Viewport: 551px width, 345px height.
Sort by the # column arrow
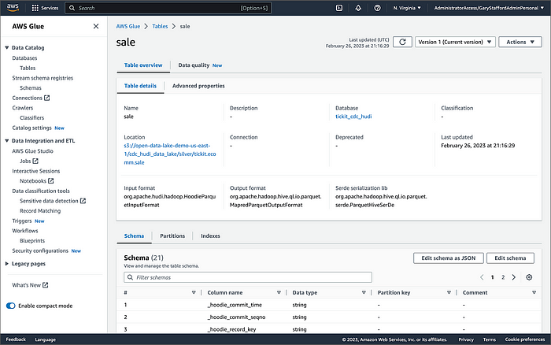point(194,292)
